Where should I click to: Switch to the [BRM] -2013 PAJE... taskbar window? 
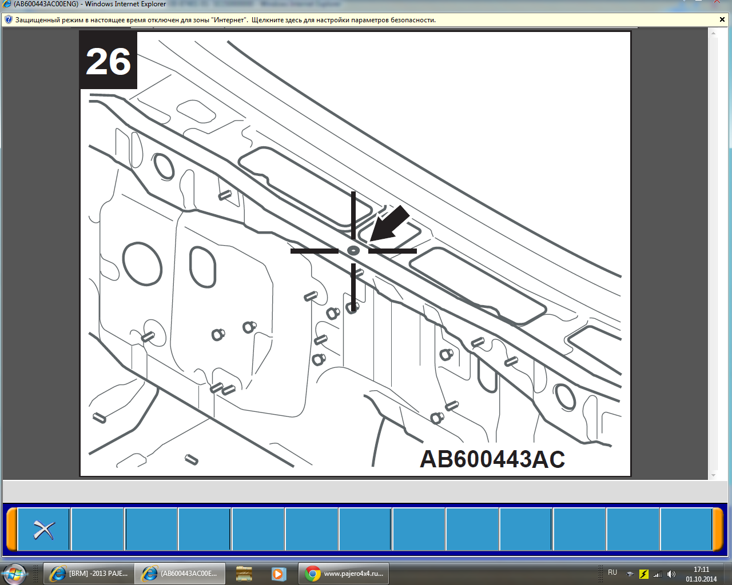[x=89, y=574]
